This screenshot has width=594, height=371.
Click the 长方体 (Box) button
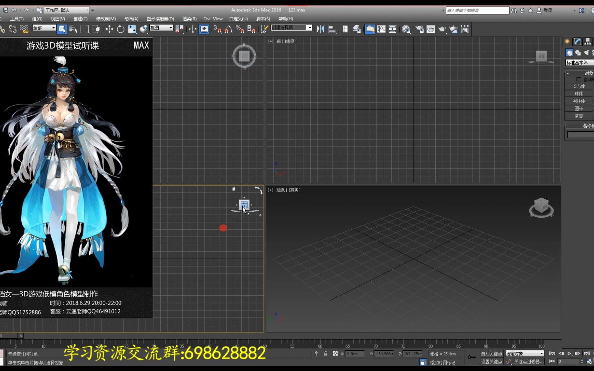(579, 86)
